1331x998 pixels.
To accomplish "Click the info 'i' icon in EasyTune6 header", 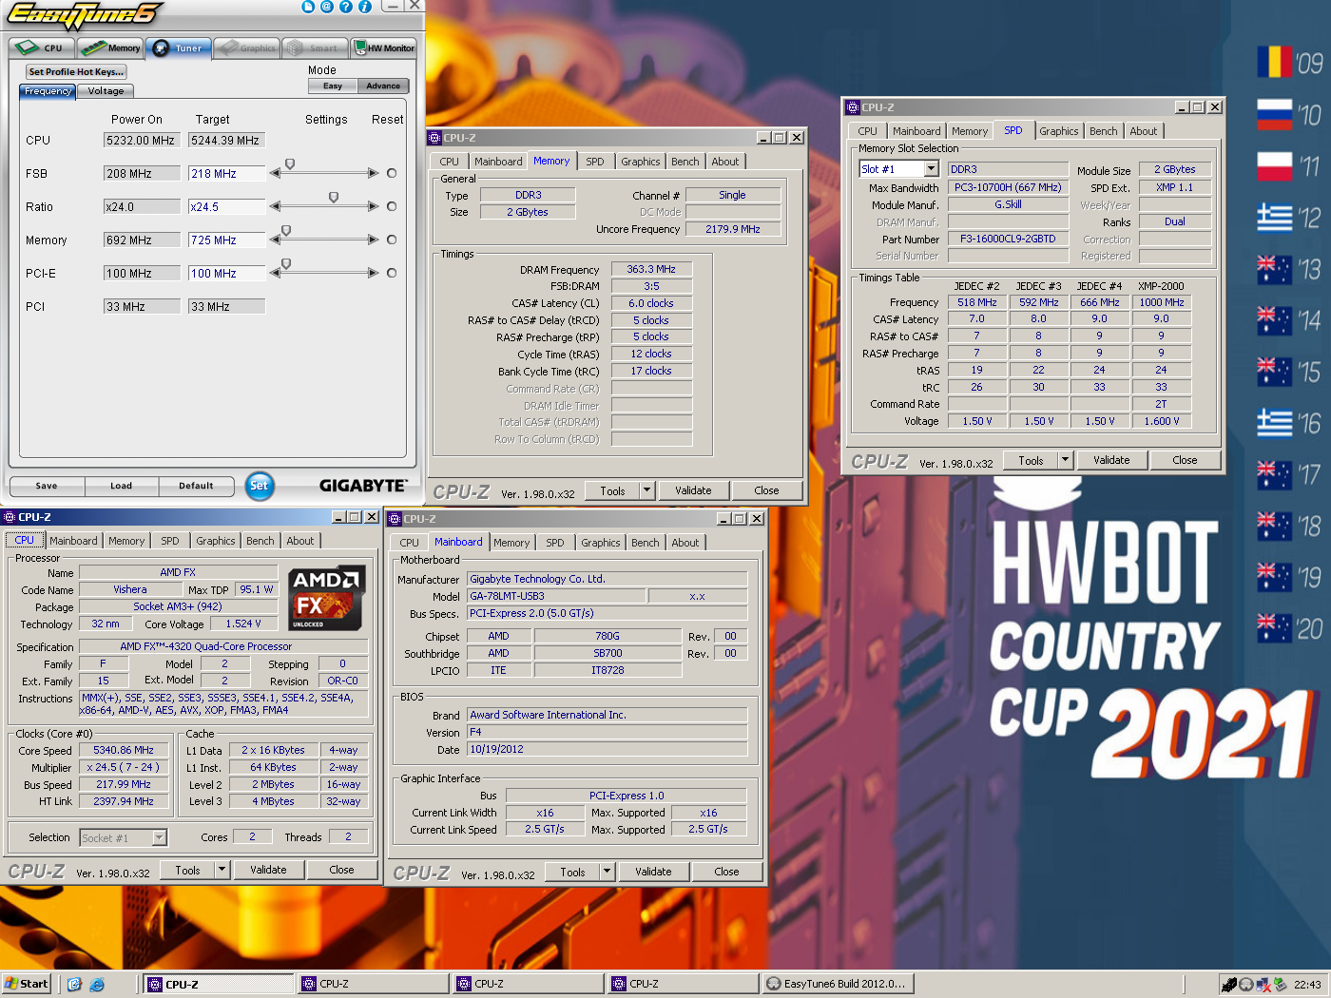I will (364, 7).
